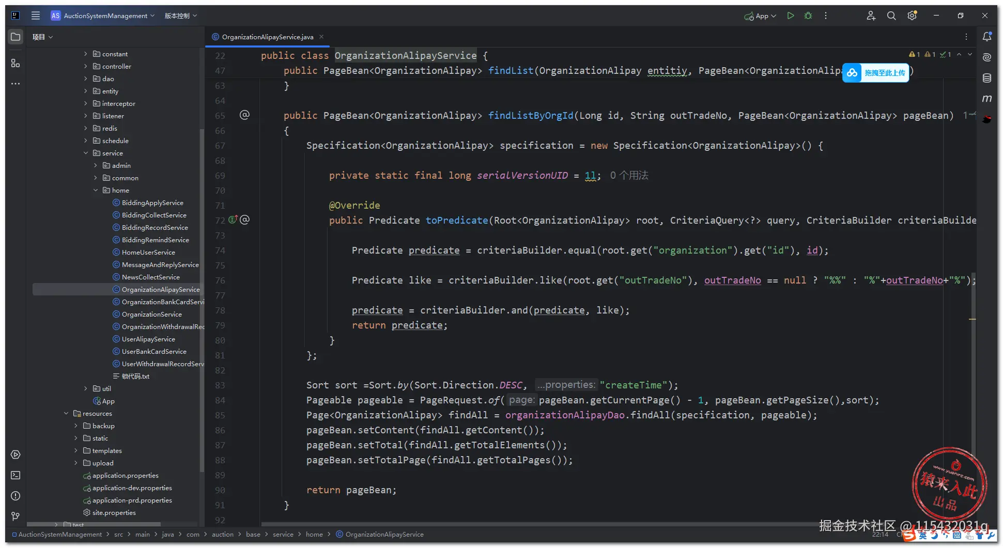Open more run actions menu
The image size is (1003, 548).
click(826, 15)
